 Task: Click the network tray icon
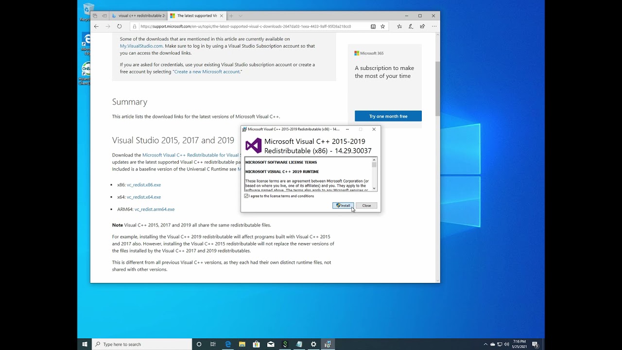click(500, 344)
